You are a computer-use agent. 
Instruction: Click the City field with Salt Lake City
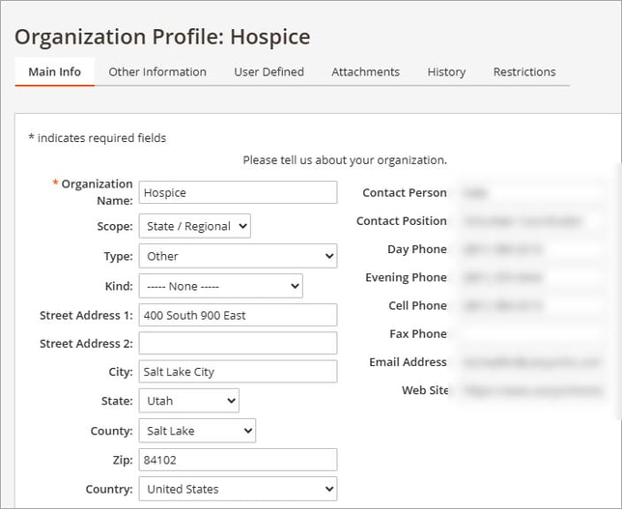pyautogui.click(x=238, y=371)
